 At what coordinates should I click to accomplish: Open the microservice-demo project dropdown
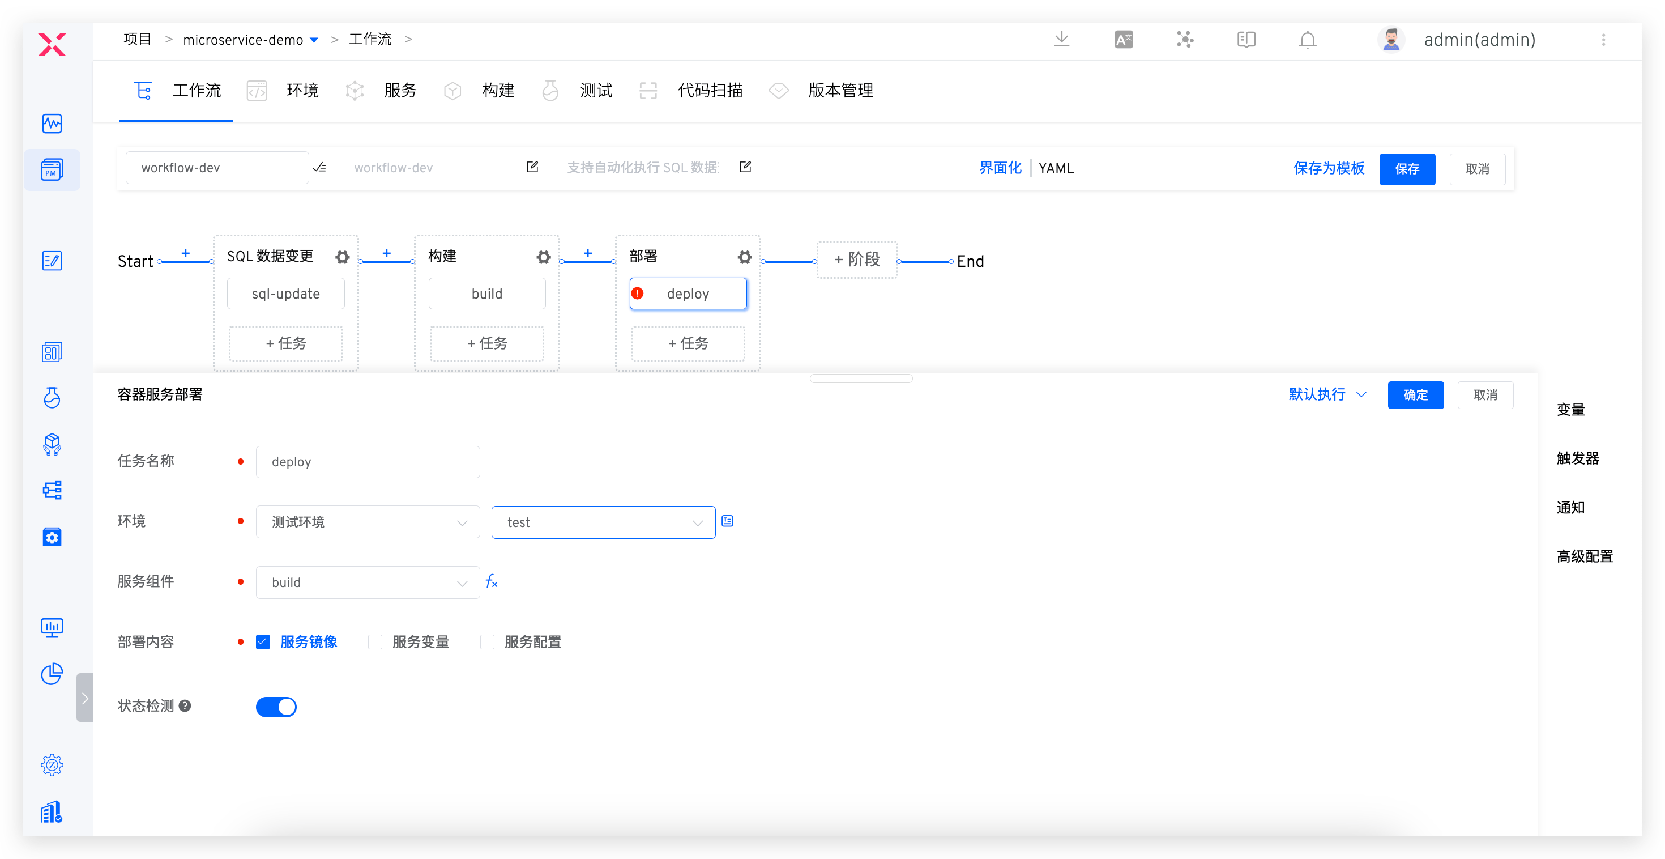pyautogui.click(x=251, y=40)
